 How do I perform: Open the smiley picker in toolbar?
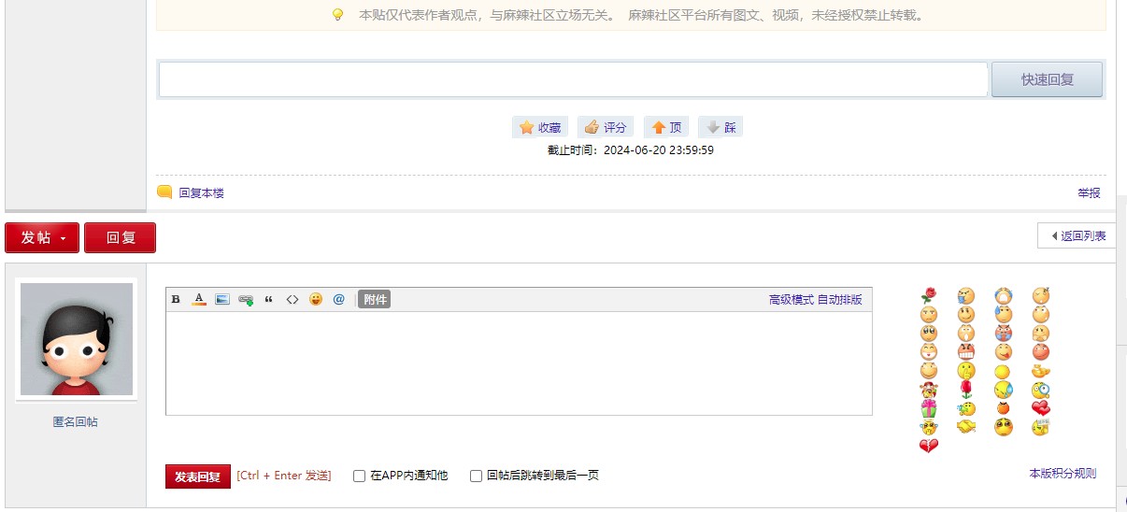click(316, 300)
